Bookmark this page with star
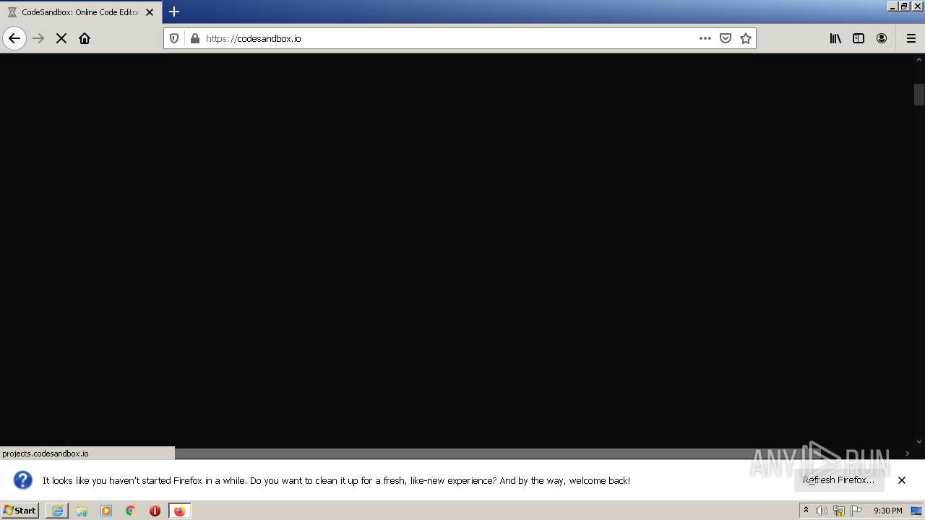 click(x=746, y=38)
